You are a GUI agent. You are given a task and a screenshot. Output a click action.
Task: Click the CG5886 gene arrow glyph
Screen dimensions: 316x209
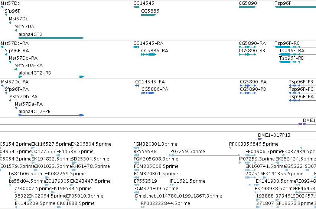click(x=149, y=15)
